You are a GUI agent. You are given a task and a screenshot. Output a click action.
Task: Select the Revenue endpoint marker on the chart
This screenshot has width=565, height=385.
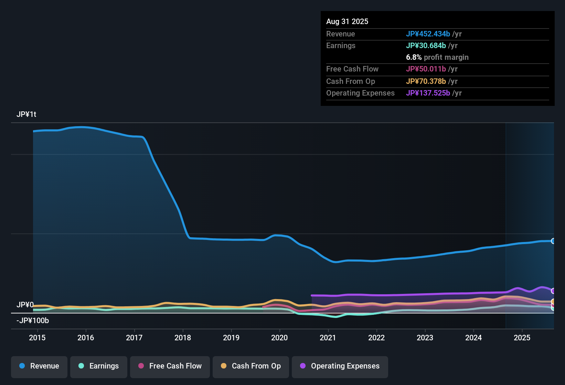tap(553, 241)
